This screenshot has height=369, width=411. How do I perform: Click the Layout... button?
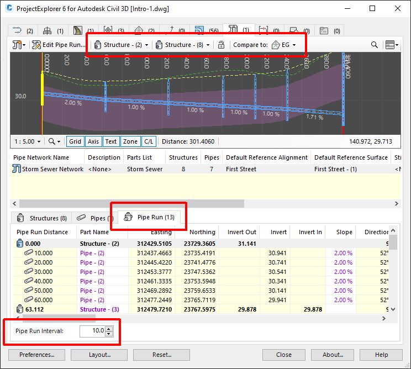(x=99, y=355)
